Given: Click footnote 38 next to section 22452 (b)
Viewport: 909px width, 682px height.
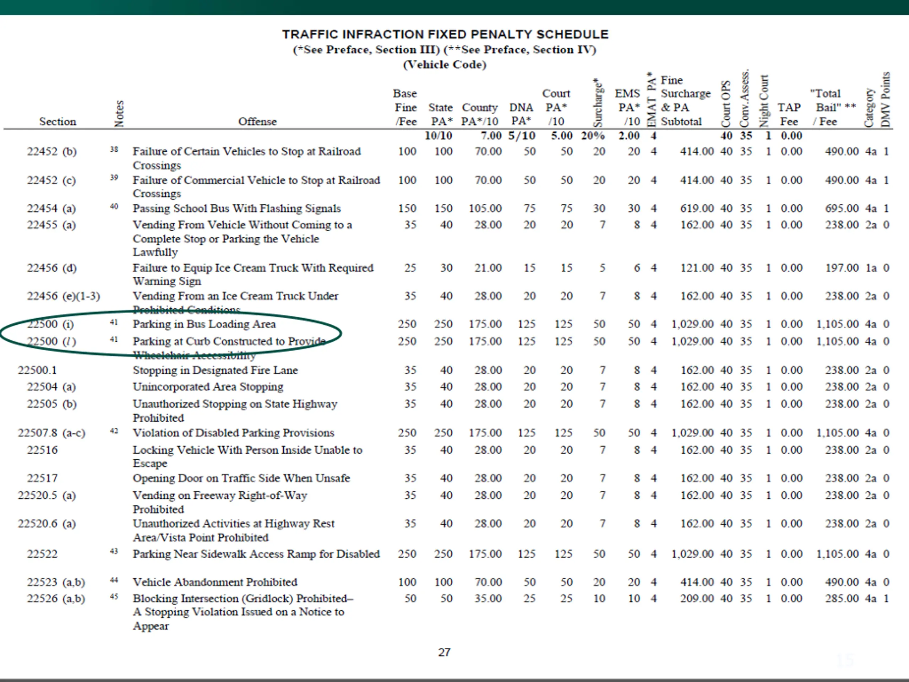Looking at the screenshot, I should (114, 149).
